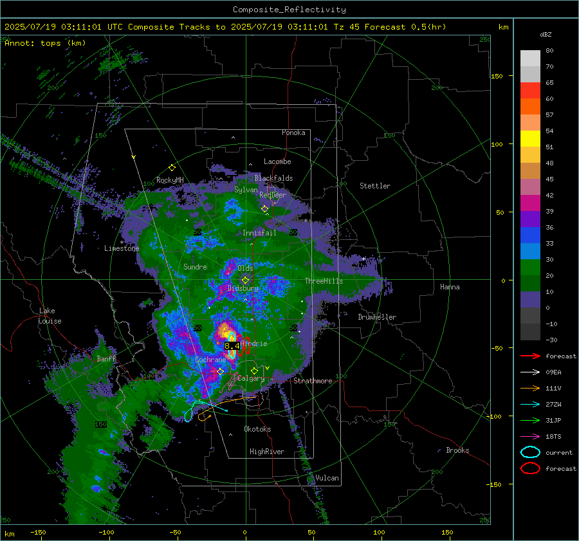Click the ThreeHills label
This screenshot has height=541, width=579.
coord(324,281)
